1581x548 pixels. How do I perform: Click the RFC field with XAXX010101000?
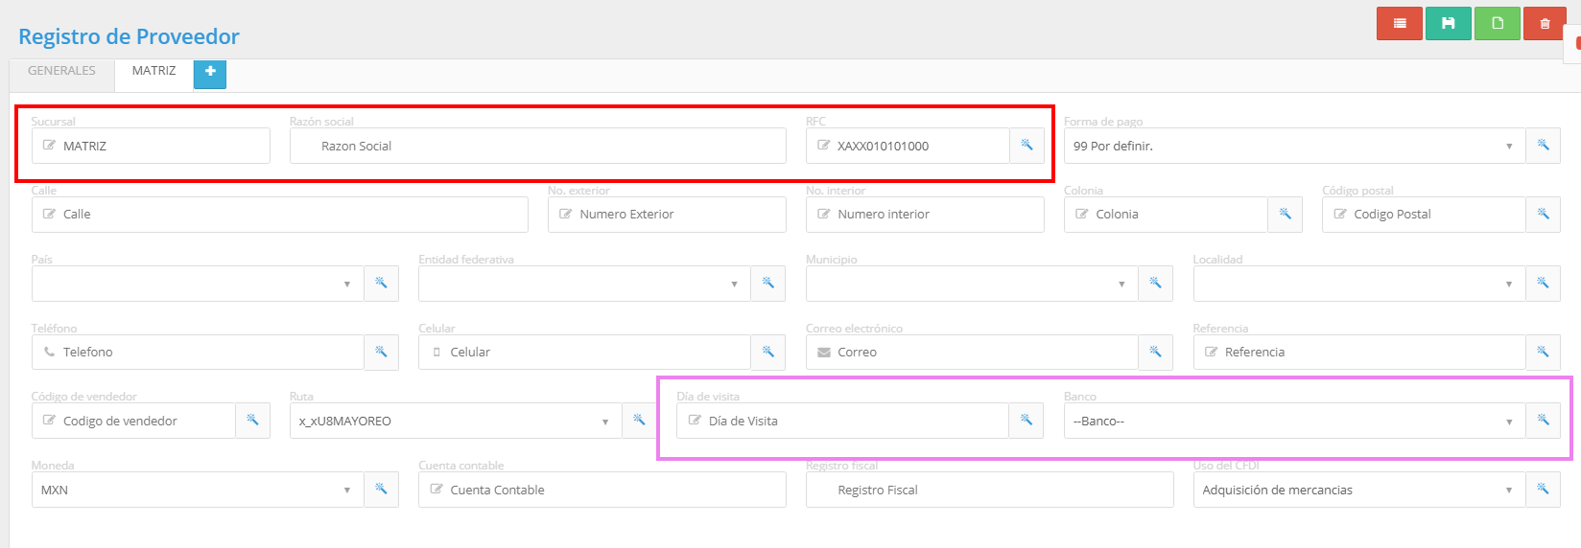click(x=908, y=146)
